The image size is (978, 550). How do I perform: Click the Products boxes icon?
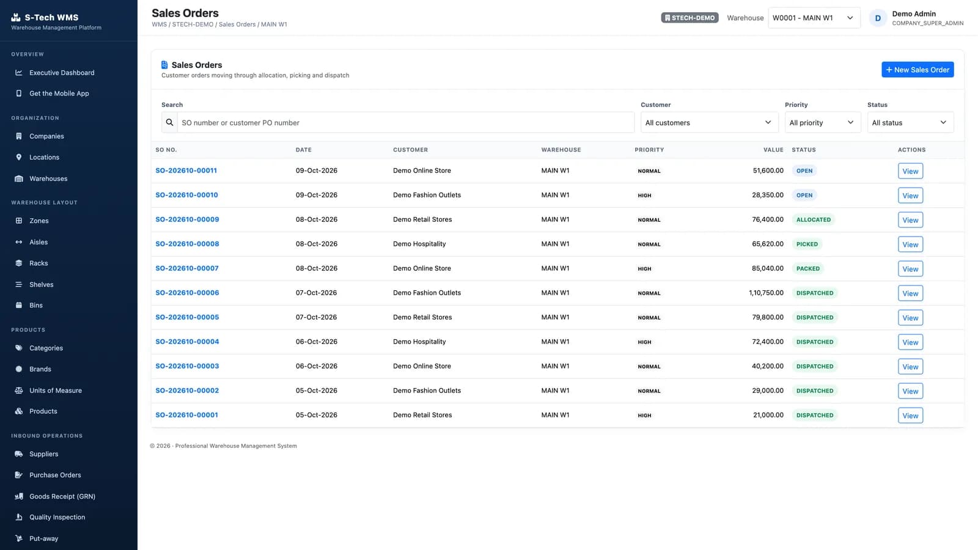(19, 411)
